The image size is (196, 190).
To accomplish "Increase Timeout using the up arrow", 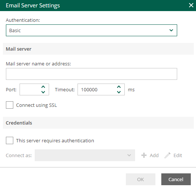I will [x=119, y=87].
